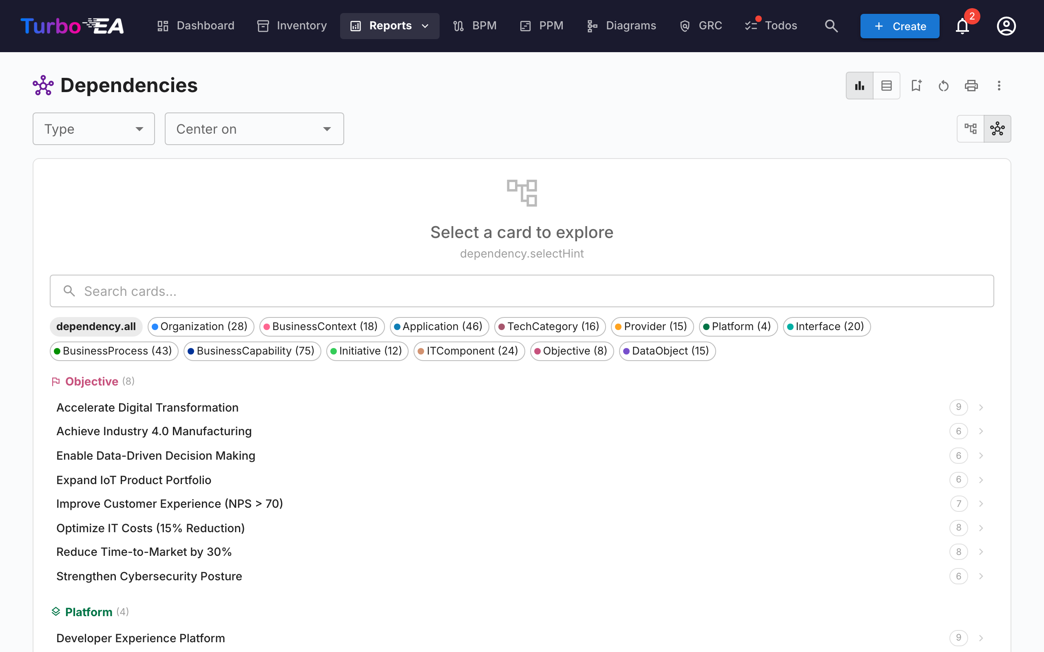Open Todos
The width and height of the screenshot is (1044, 652).
point(771,26)
